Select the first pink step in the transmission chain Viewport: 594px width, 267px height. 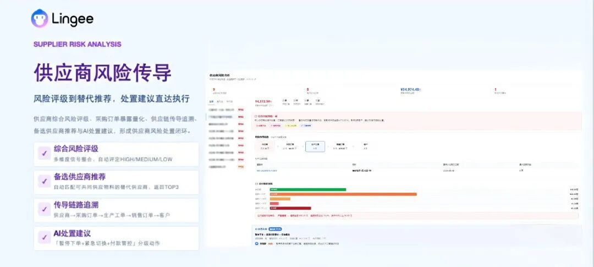(x=265, y=146)
